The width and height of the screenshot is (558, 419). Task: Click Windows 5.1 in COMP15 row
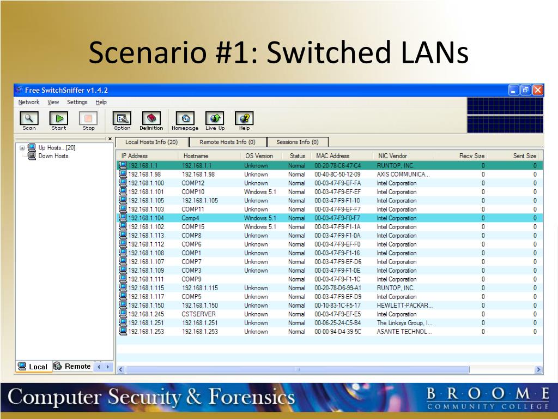pos(260,226)
